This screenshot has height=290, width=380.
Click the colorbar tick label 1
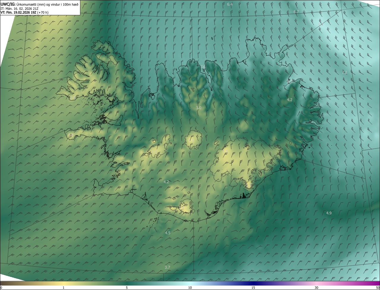[x=64, y=288]
